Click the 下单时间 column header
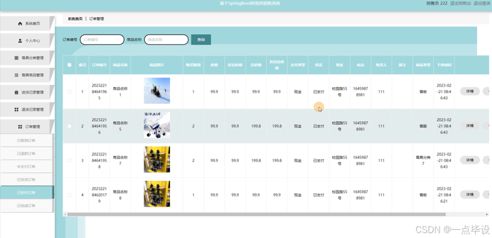 click(x=444, y=65)
